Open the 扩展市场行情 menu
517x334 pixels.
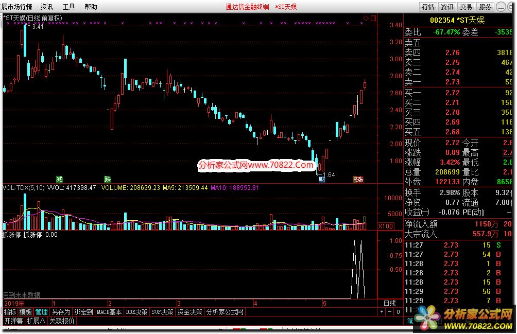(16, 7)
